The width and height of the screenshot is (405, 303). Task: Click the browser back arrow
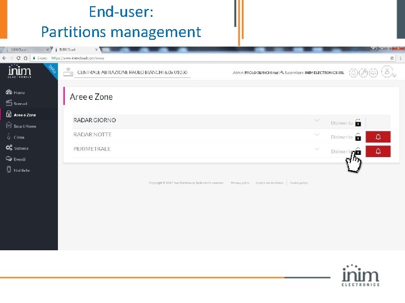(x=4, y=58)
